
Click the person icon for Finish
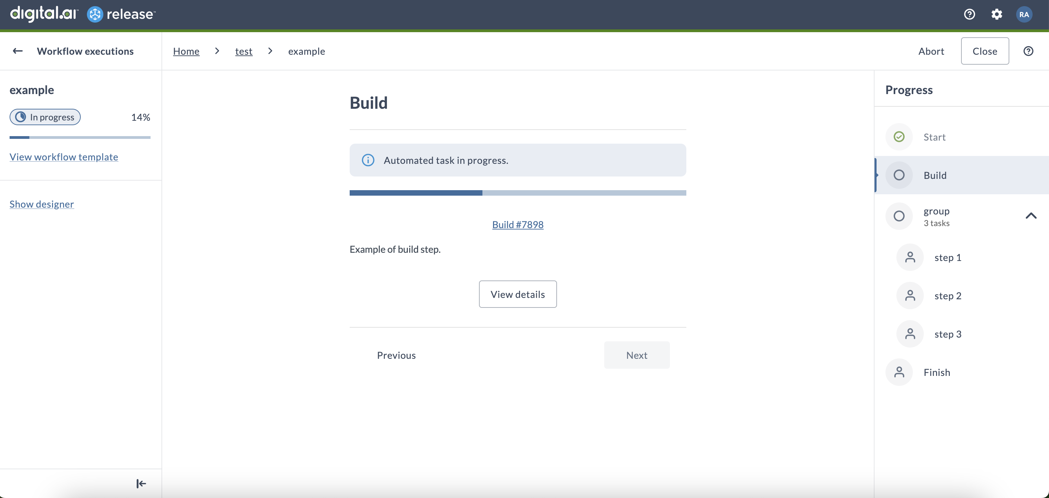pyautogui.click(x=899, y=372)
